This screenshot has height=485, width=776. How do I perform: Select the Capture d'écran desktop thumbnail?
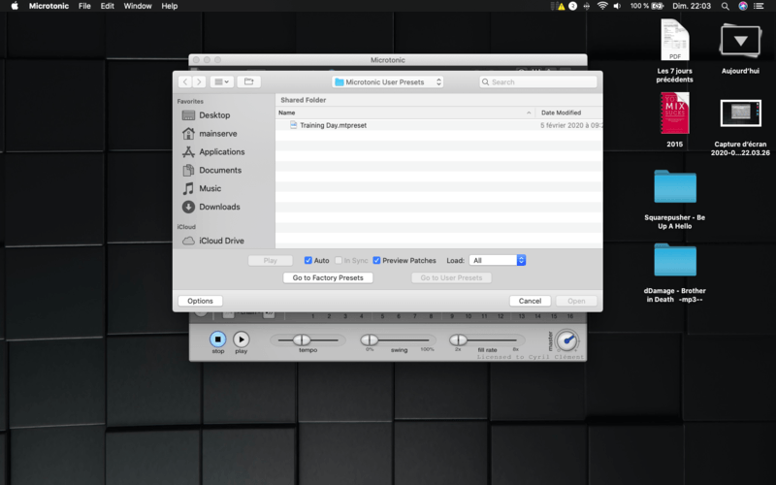click(740, 113)
